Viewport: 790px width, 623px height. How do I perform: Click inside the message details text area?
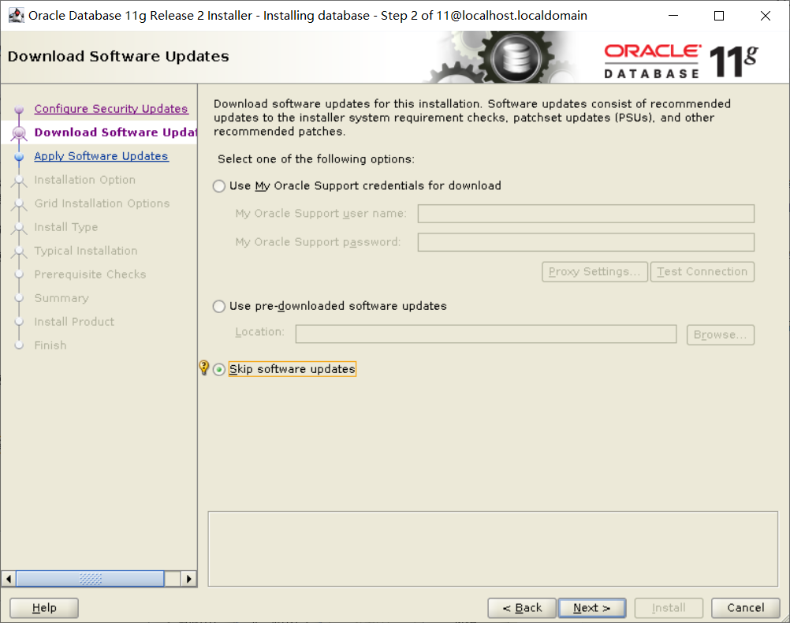493,550
